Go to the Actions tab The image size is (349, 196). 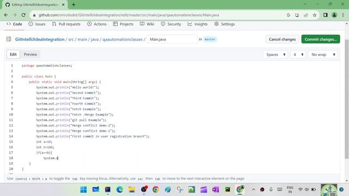(97, 24)
